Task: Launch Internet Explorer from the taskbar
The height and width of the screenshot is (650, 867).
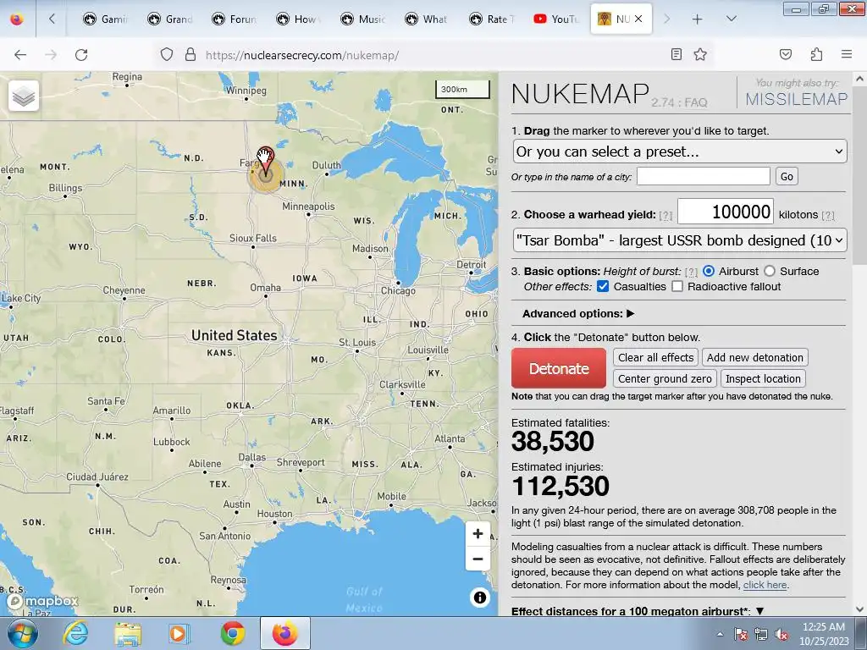Action: (75, 633)
